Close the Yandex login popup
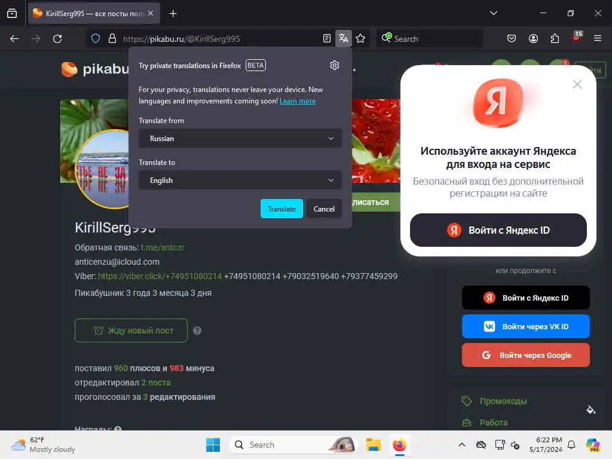 tap(577, 84)
